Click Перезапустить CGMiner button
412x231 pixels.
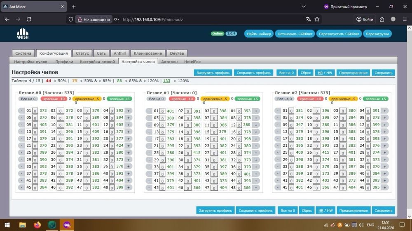click(x=339, y=34)
